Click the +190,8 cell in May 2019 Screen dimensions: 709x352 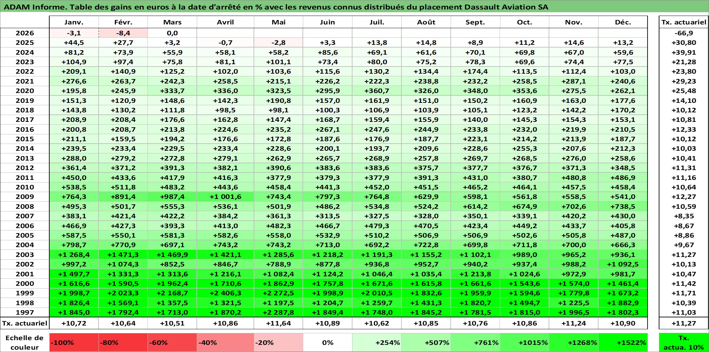(x=278, y=100)
